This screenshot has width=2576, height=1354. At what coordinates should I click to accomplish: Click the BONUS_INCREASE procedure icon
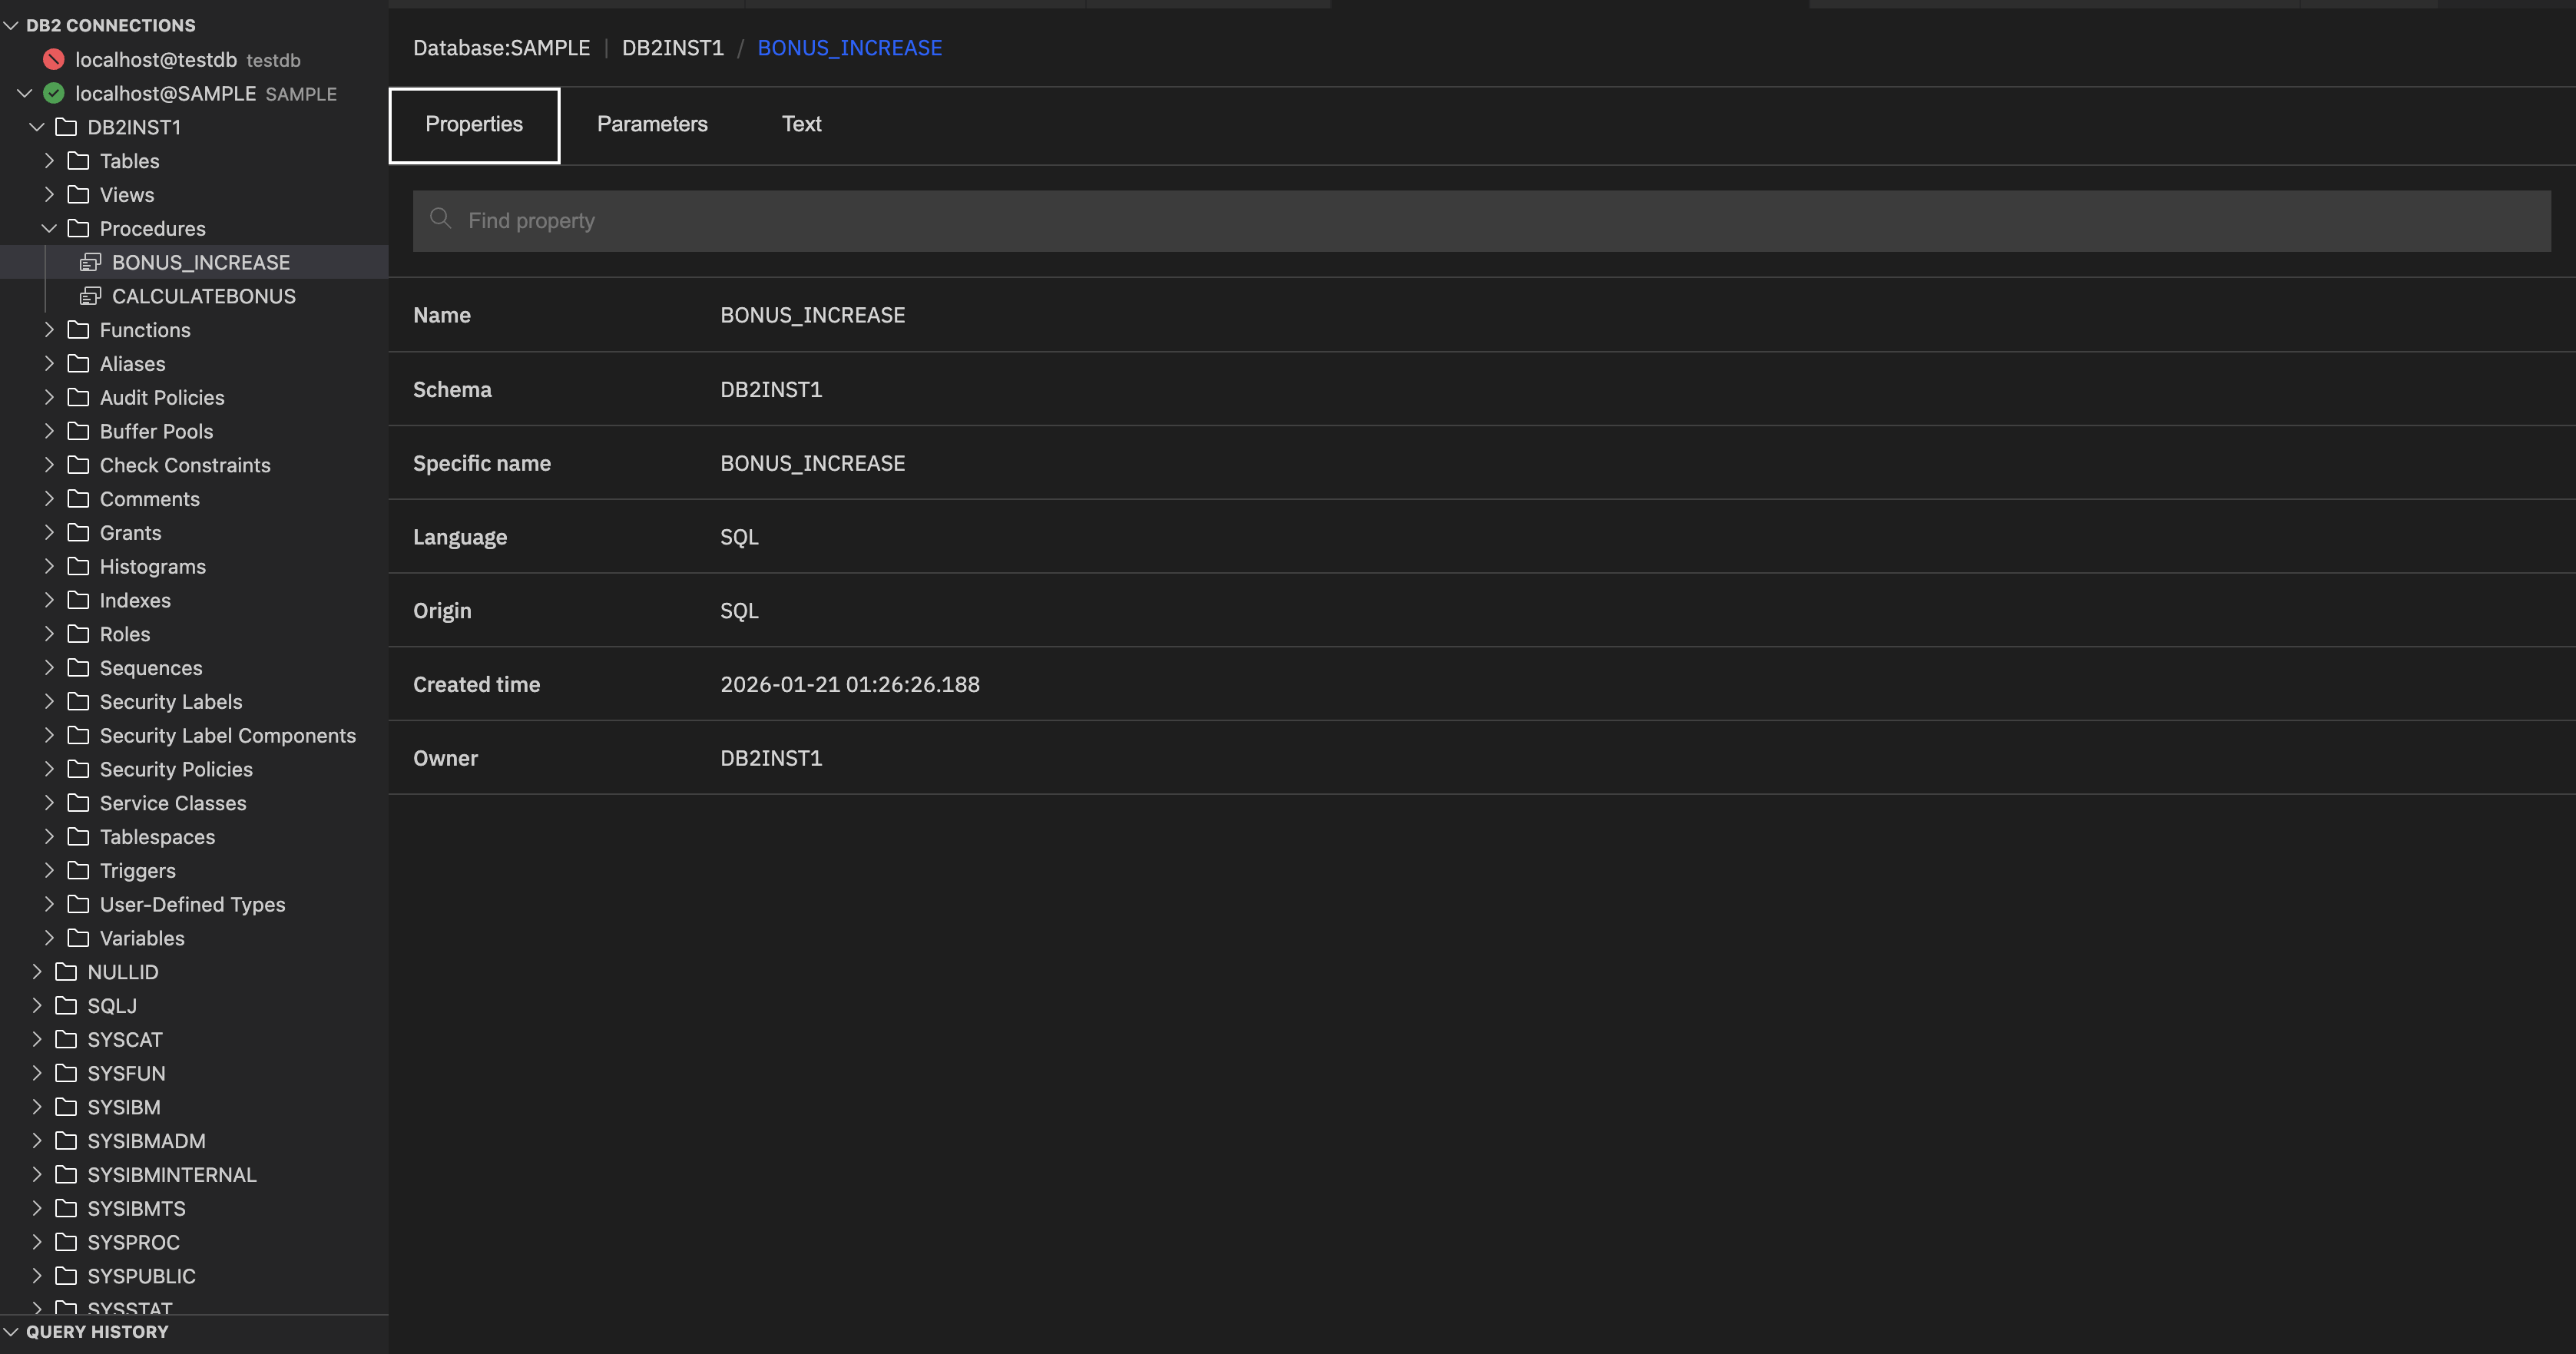pyautogui.click(x=91, y=262)
